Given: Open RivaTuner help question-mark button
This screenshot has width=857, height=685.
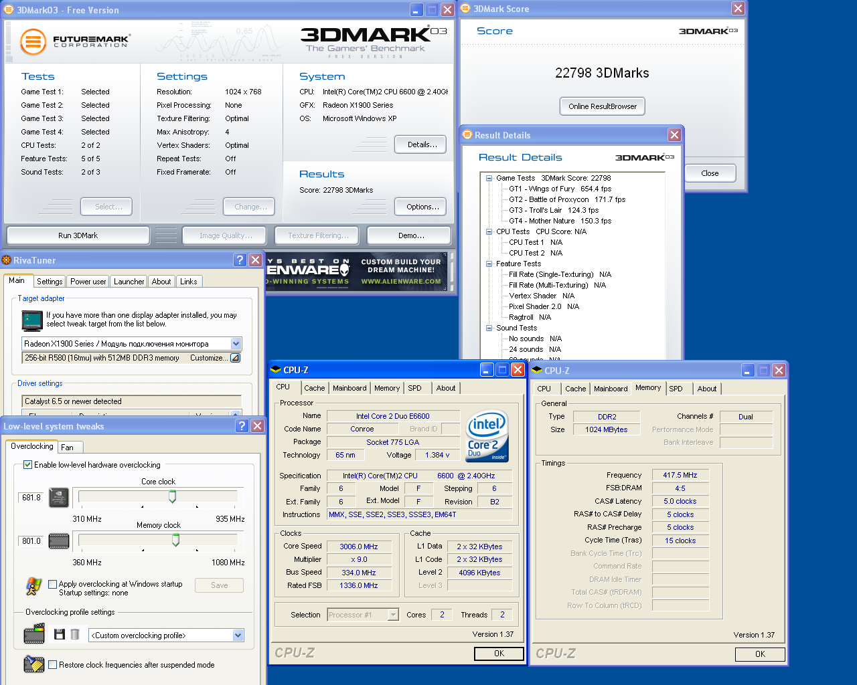Looking at the screenshot, I should pos(240,260).
